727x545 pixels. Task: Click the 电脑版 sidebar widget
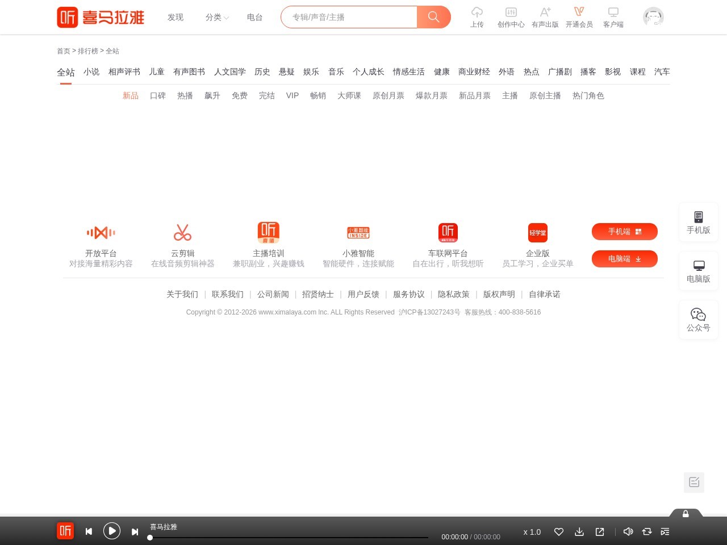(699, 271)
